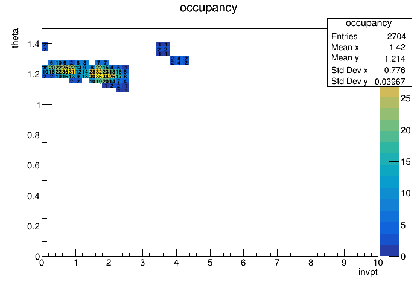The width and height of the screenshot is (420, 285).
Task: Click the invpt axis tick label 7
Action: tap(277, 263)
